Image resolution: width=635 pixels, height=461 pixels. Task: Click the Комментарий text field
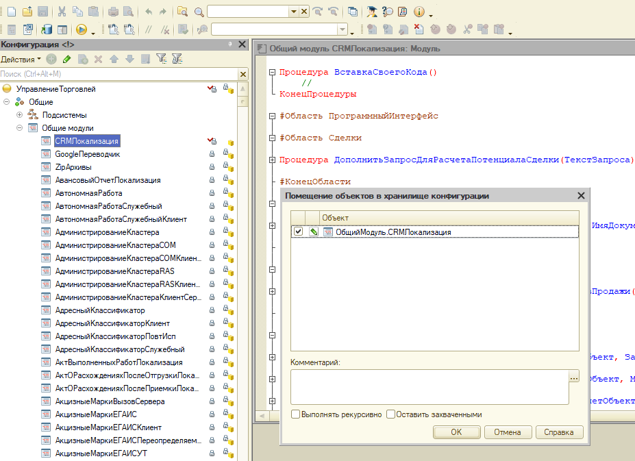429,388
